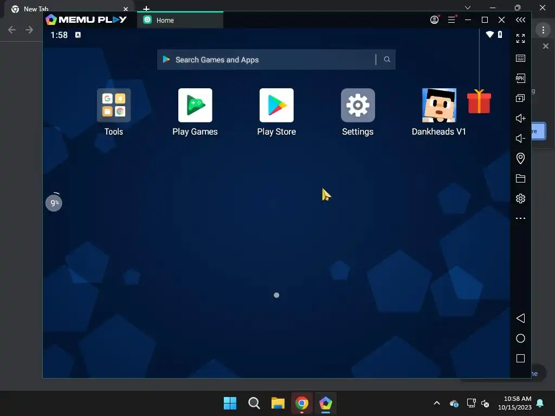Open MEmu account profile icon
This screenshot has height=416, width=555.
tap(434, 20)
